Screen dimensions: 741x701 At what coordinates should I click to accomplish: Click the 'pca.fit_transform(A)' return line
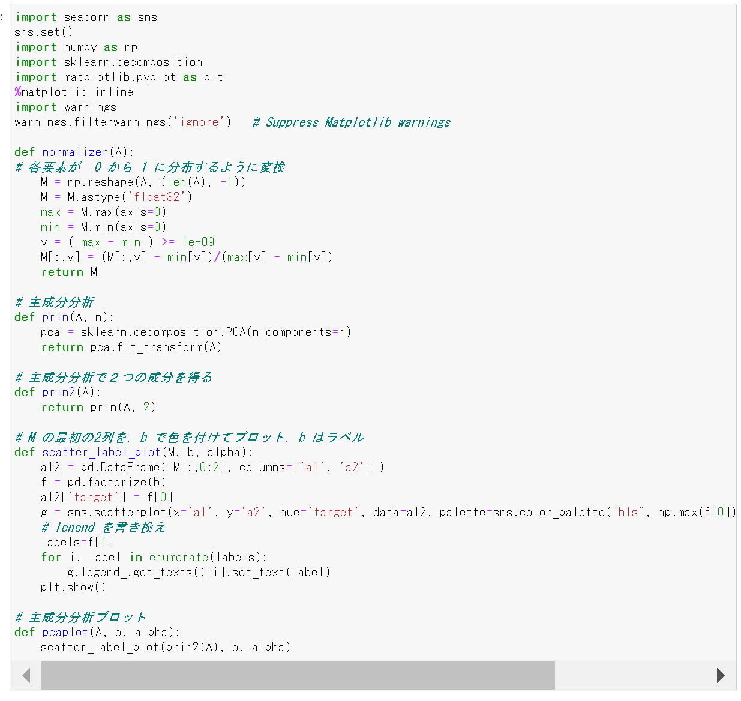coord(155,347)
